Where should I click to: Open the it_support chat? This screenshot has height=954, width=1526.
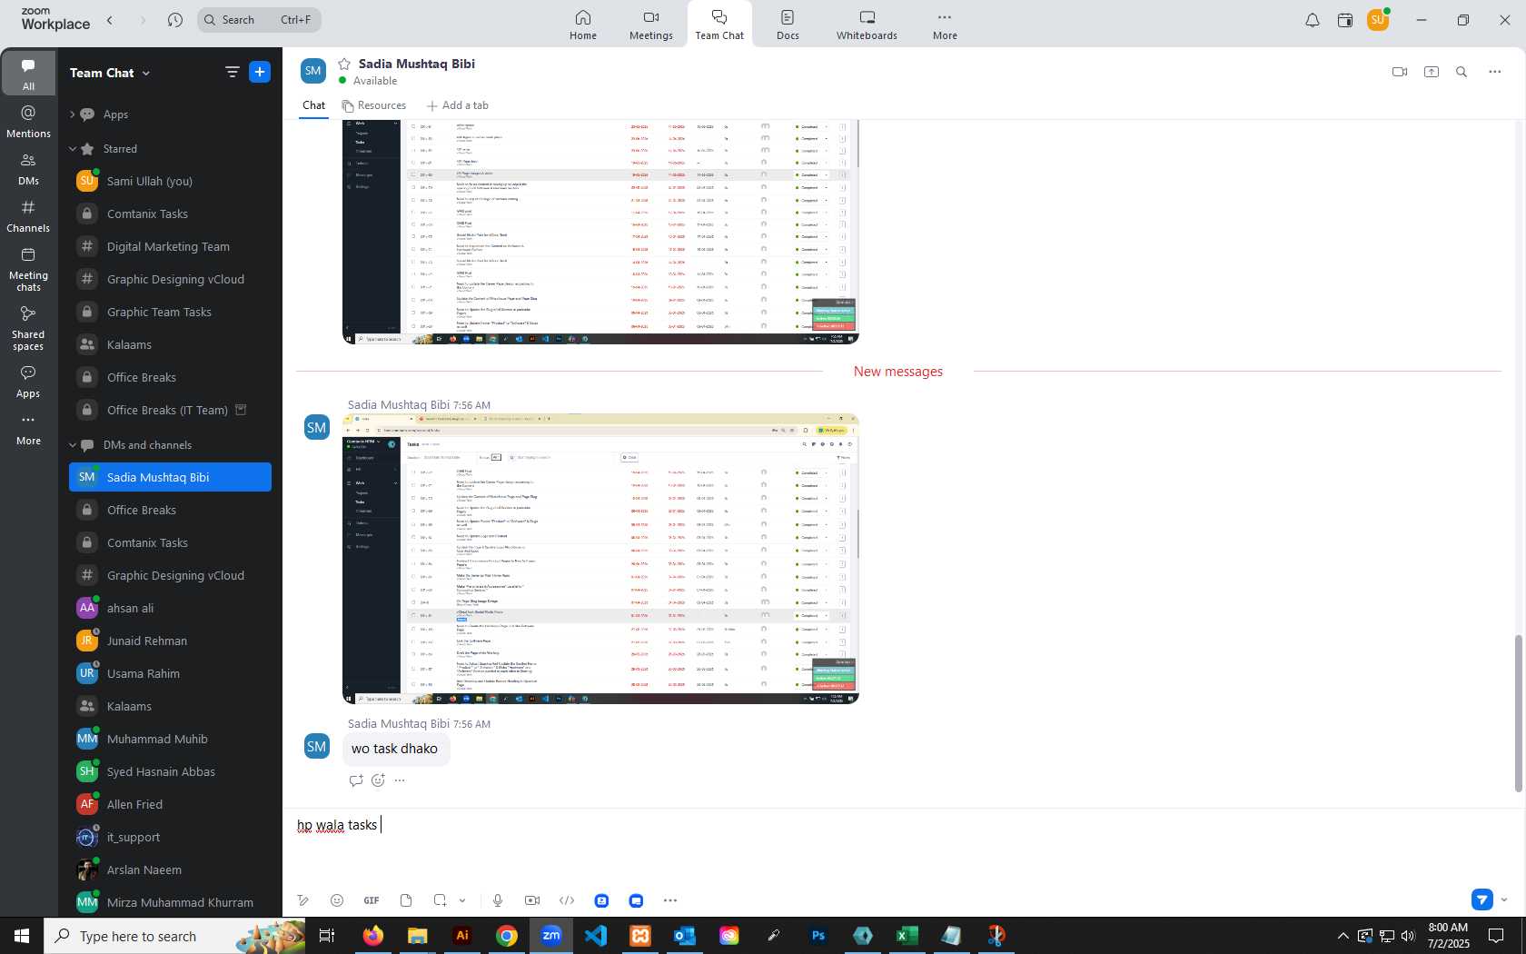click(170, 837)
